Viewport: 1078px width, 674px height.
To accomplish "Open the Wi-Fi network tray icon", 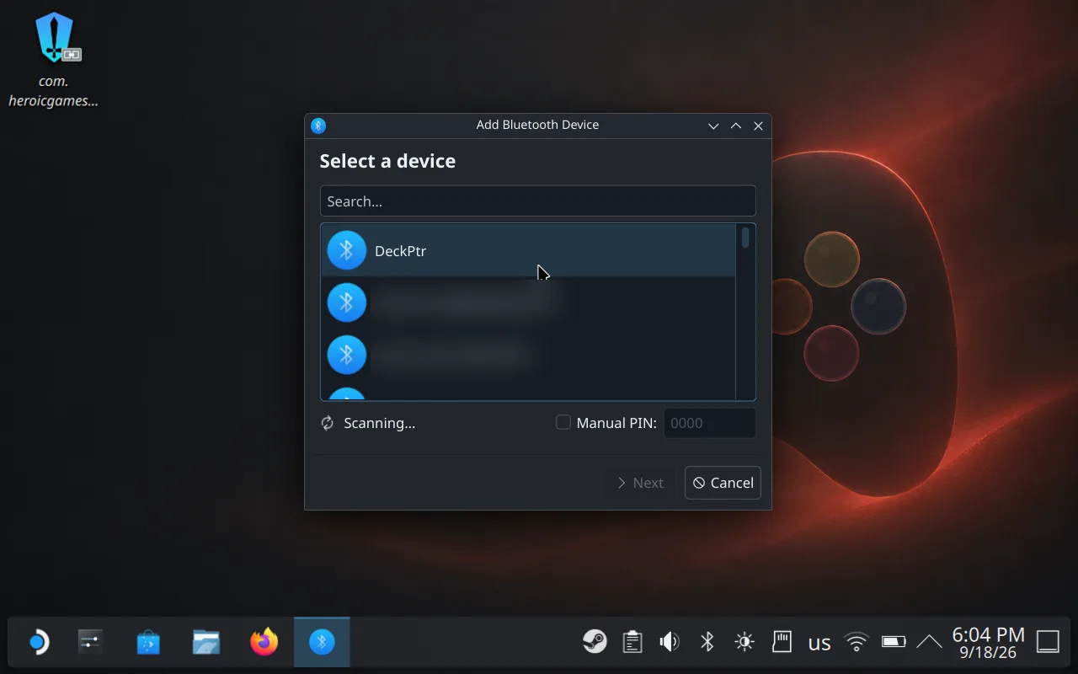I will (857, 642).
